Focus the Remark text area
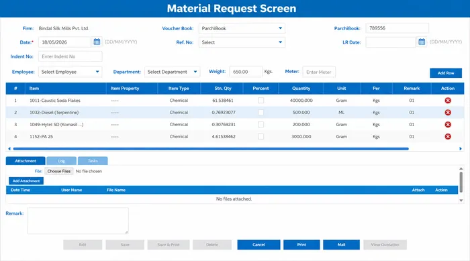Image resolution: width=470 pixels, height=261 pixels. pos(78,221)
